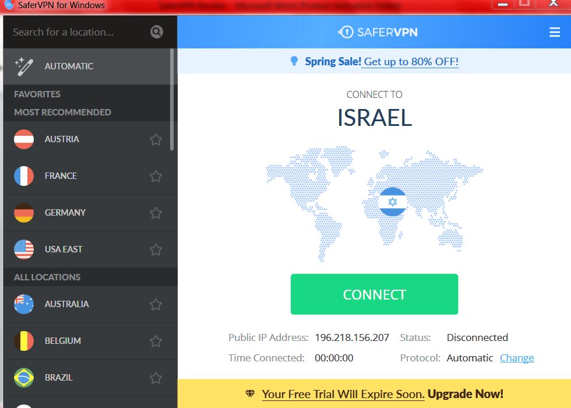
Task: Select Brazil from location list
Action: point(90,378)
